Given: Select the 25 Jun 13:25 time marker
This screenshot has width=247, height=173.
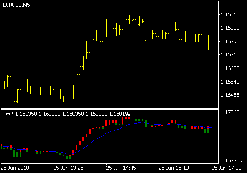Looking at the screenshot, I should coord(68,168).
